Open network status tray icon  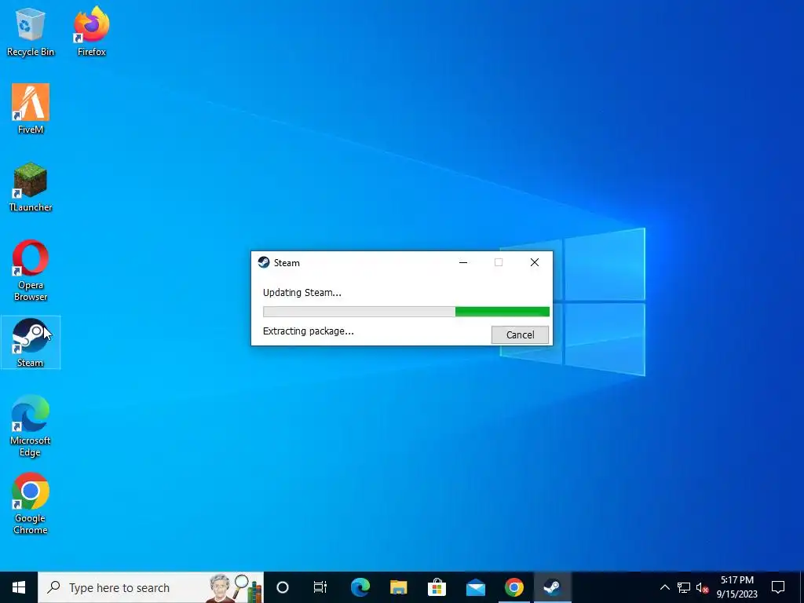pyautogui.click(x=684, y=587)
